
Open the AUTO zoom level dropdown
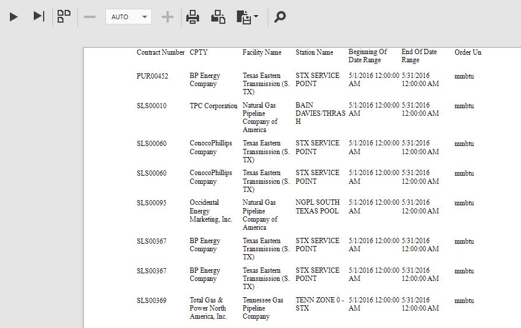coord(129,17)
